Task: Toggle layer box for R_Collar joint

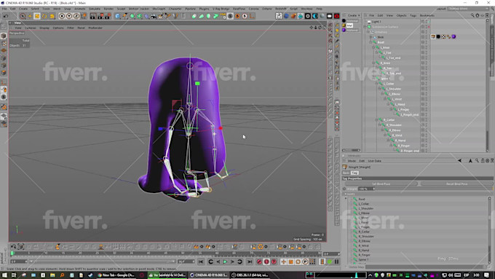Action: pos(423,119)
